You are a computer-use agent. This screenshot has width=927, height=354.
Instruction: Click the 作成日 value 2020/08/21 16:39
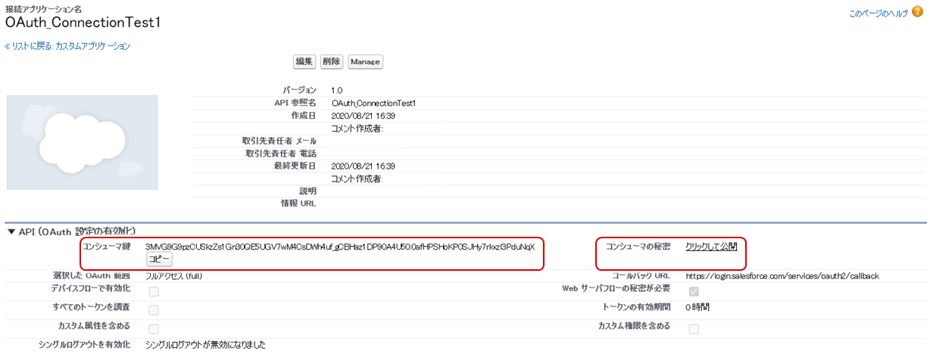click(x=364, y=116)
